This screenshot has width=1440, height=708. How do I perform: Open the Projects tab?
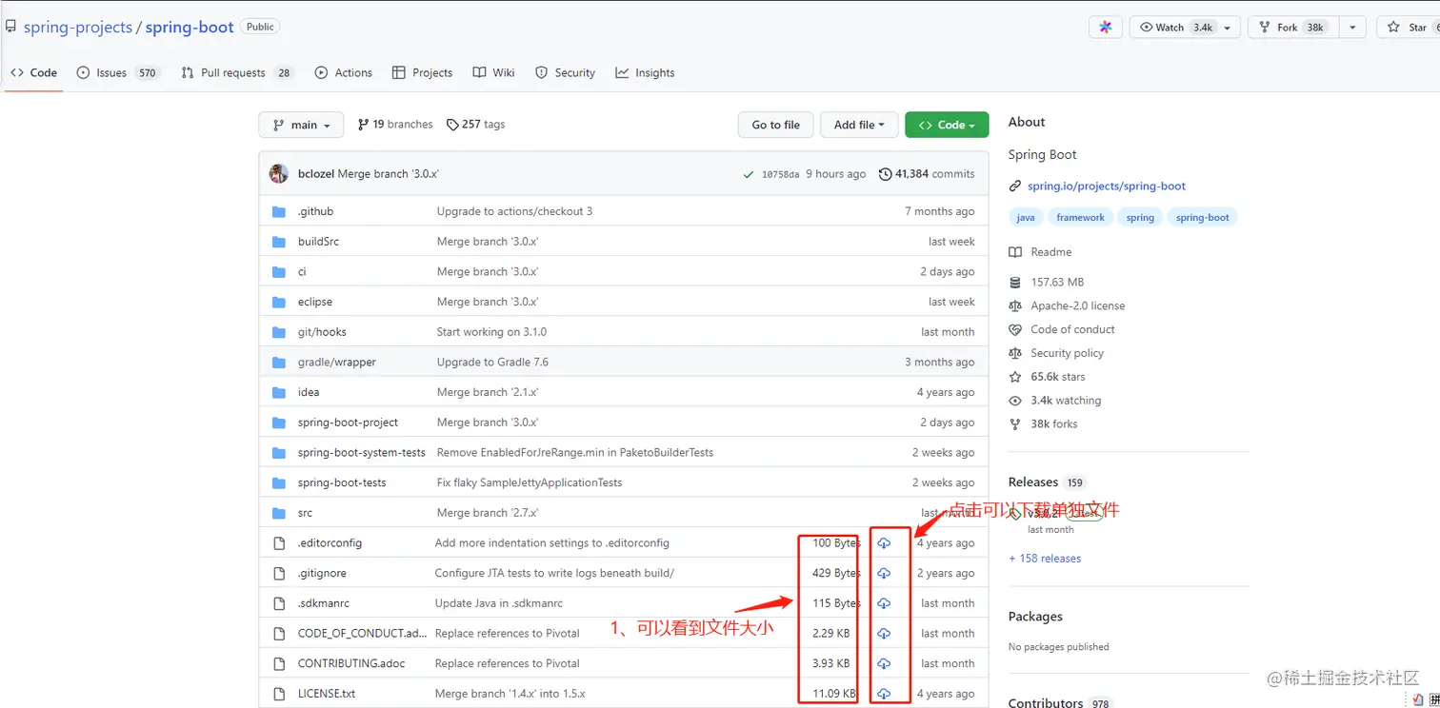click(423, 73)
